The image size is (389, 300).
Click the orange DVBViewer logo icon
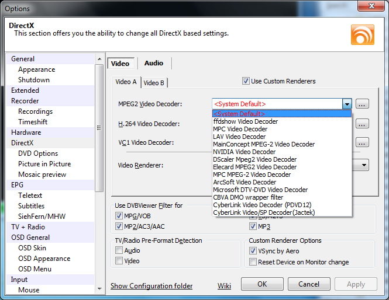tap(363, 34)
